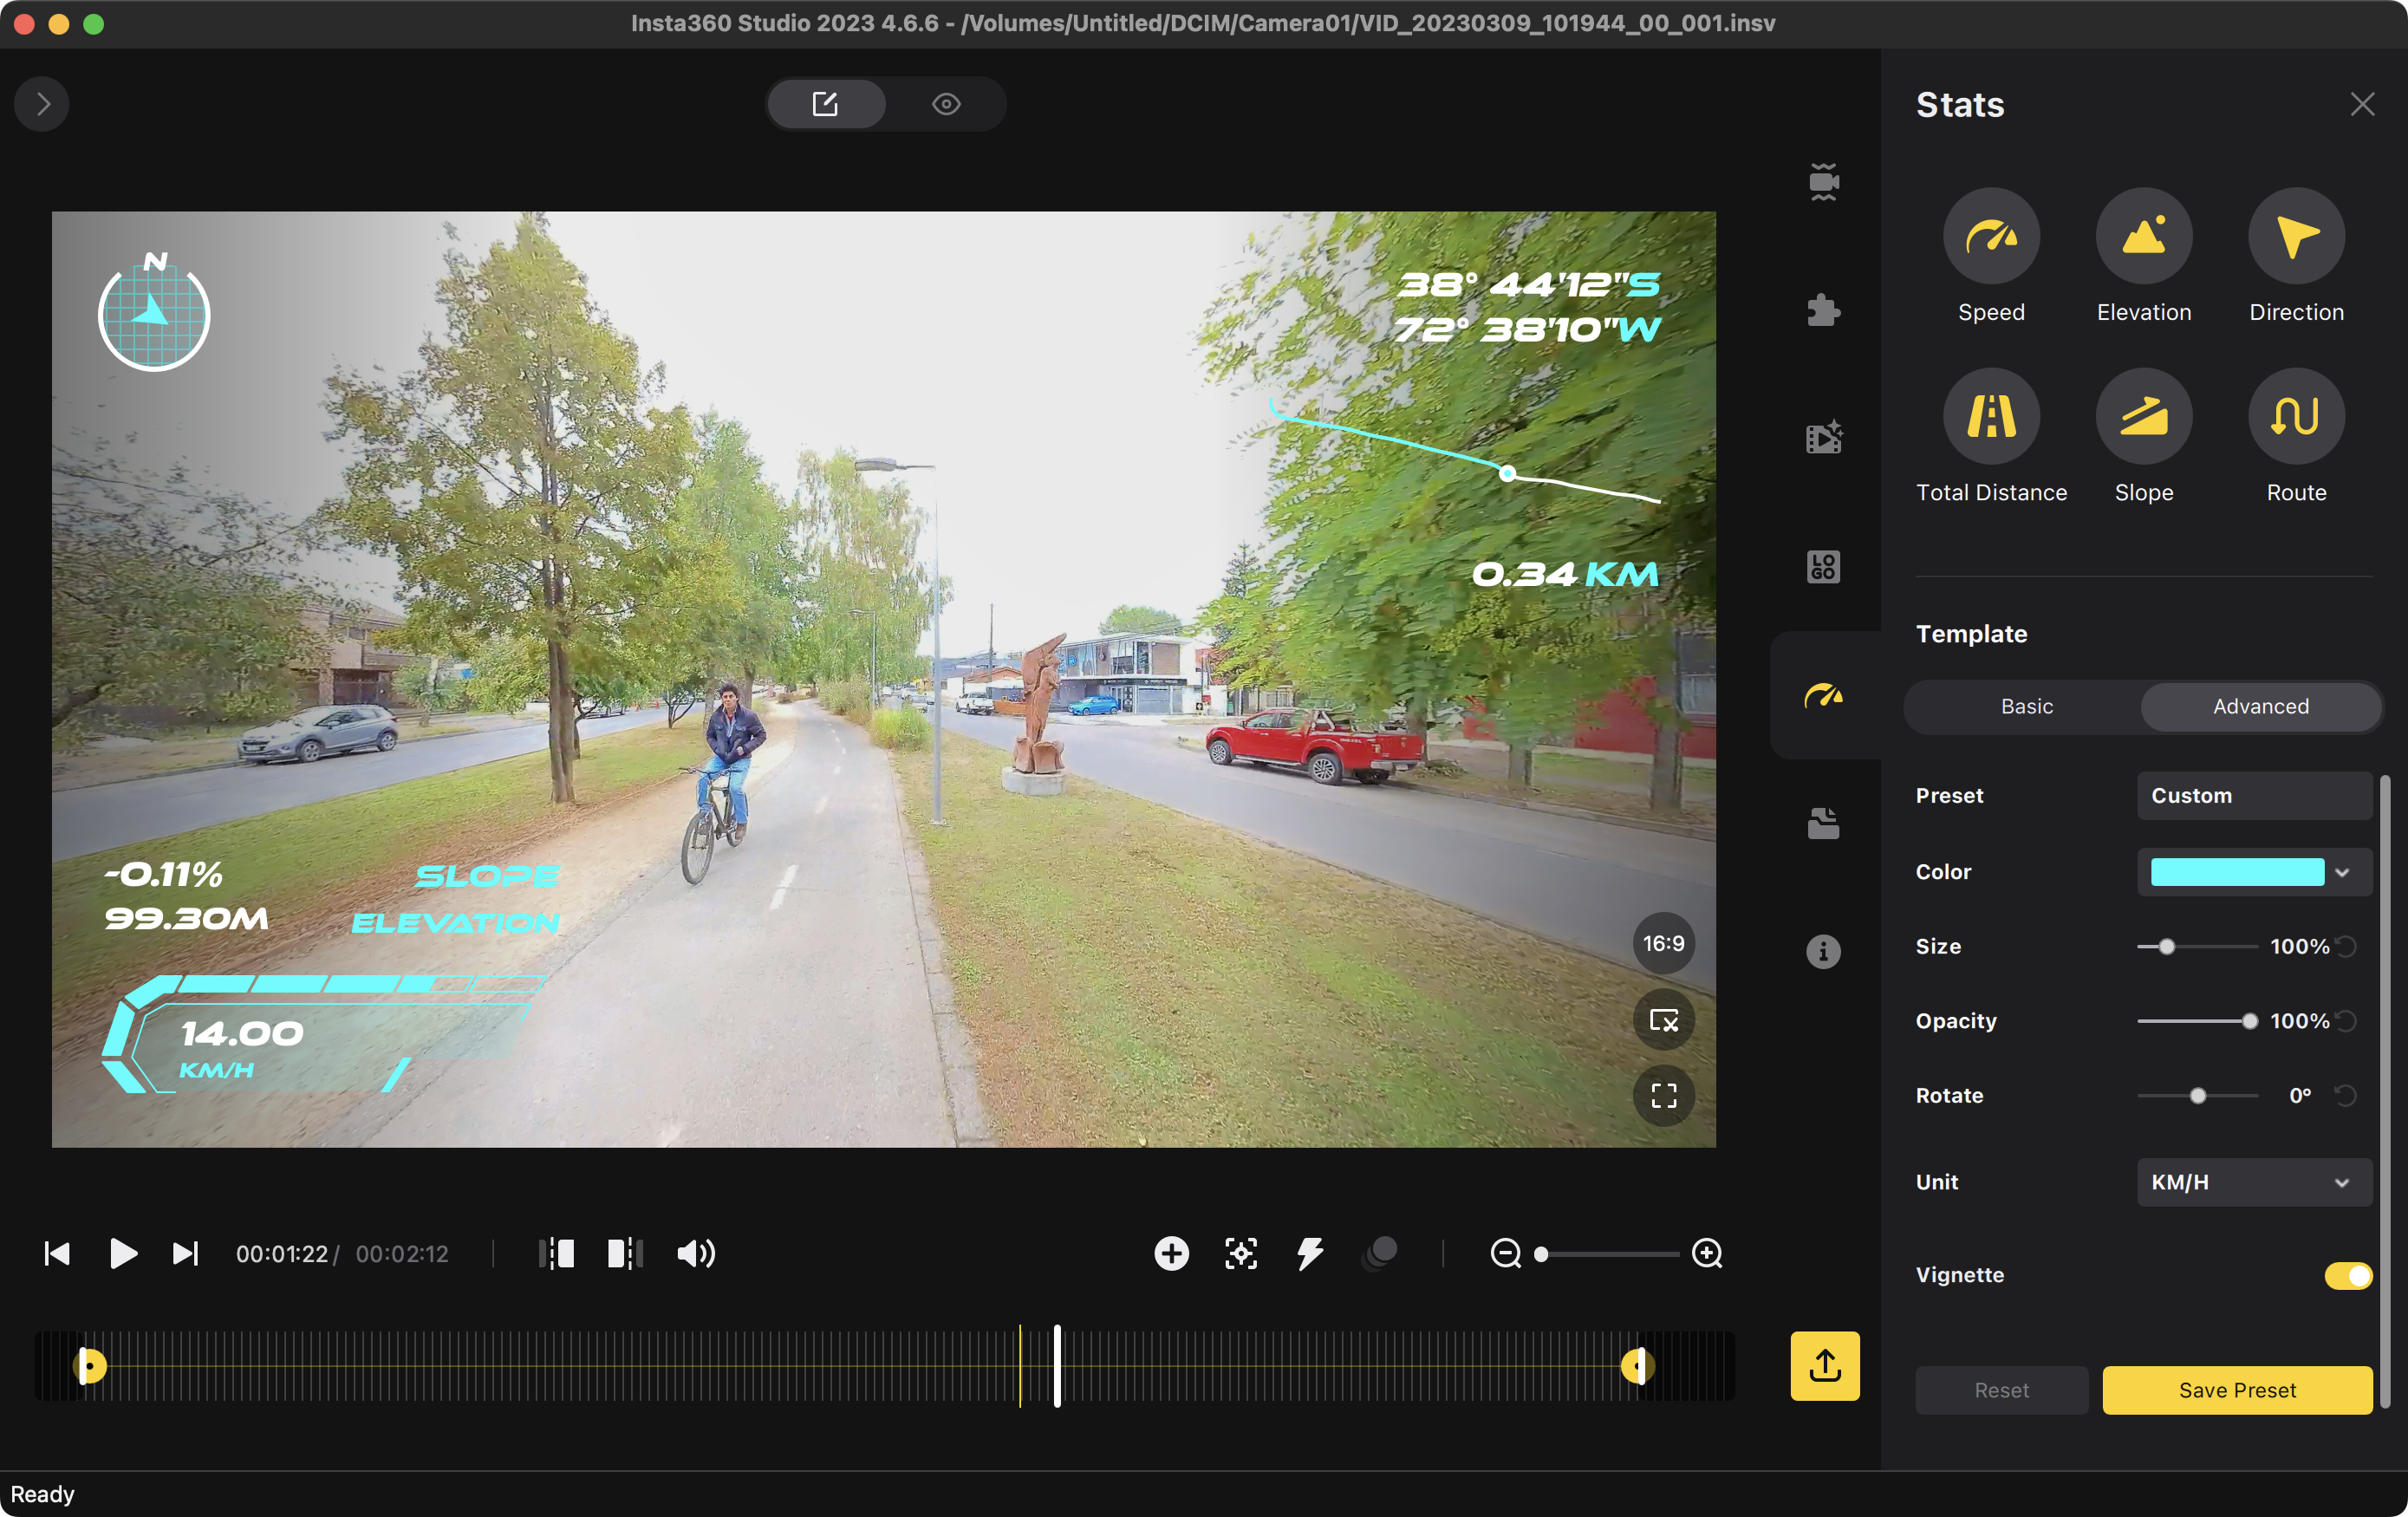Image resolution: width=2408 pixels, height=1517 pixels.
Task: Open the AI Effects panel
Action: tap(1823, 436)
